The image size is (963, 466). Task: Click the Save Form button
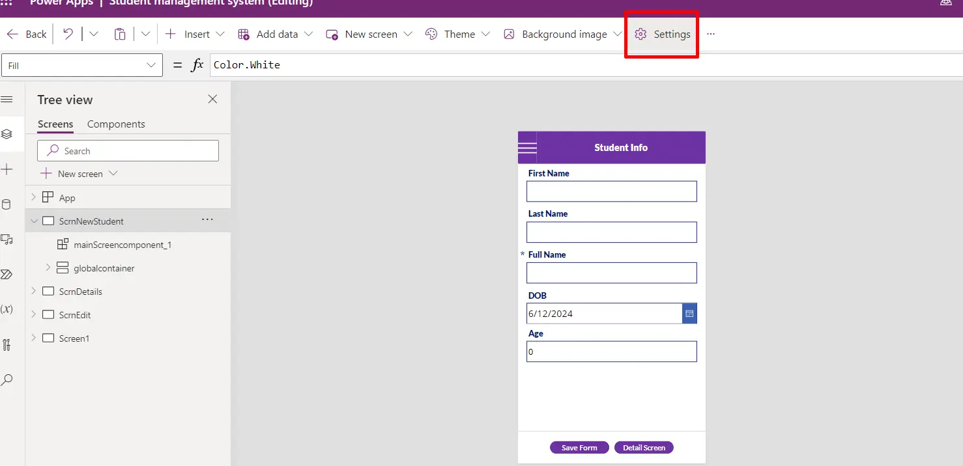(x=579, y=448)
